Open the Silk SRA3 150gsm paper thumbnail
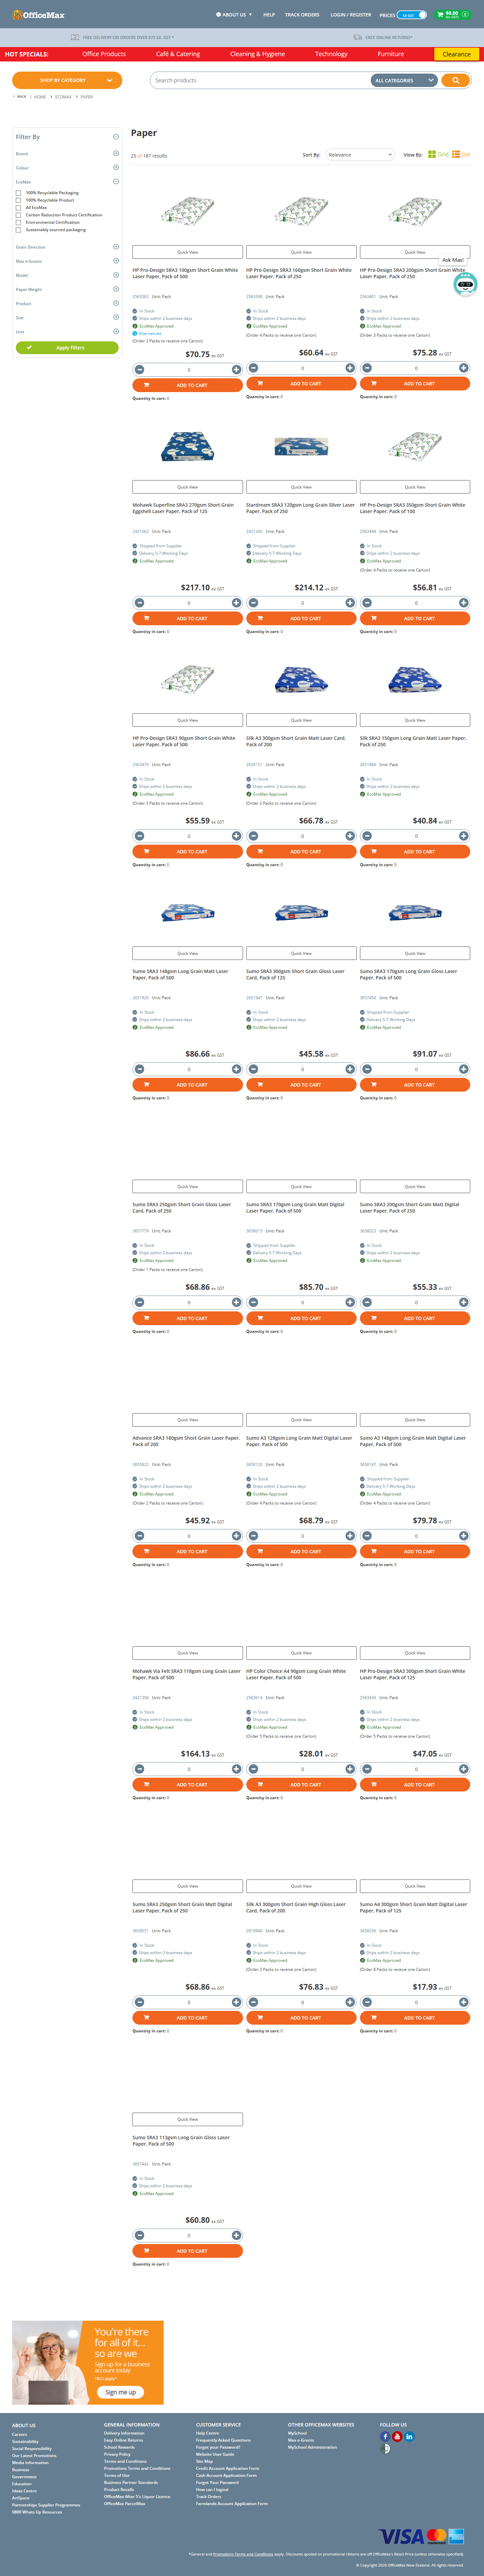 pos(415,680)
